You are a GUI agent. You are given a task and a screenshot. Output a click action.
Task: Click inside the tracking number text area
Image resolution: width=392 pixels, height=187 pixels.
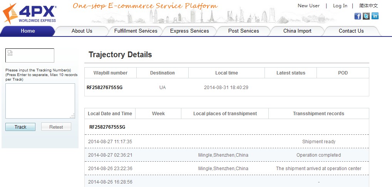click(40, 101)
